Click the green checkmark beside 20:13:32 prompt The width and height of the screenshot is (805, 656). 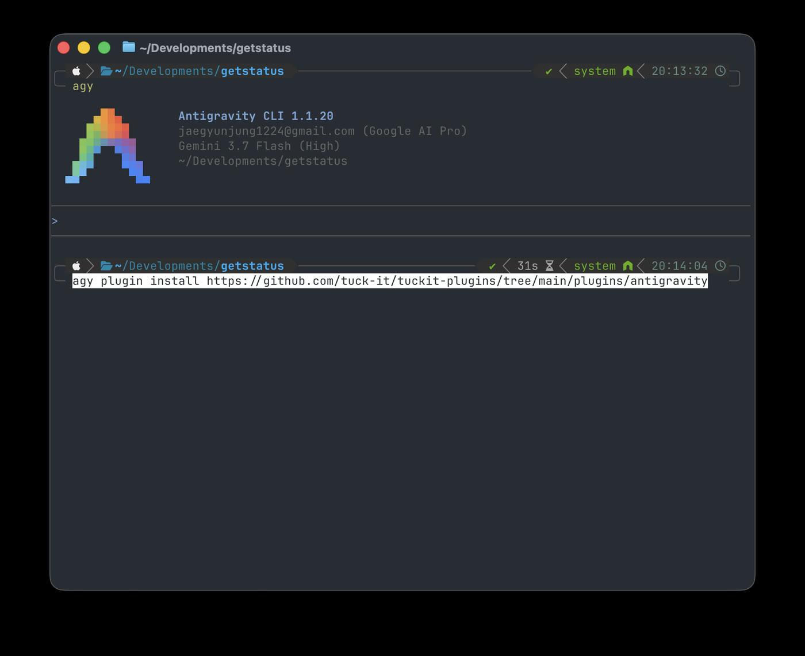549,71
